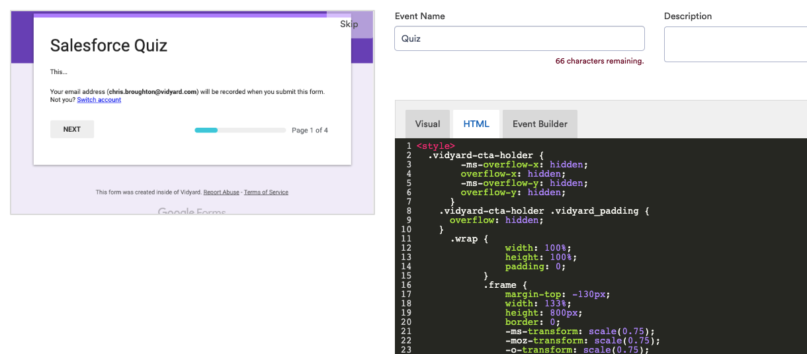Image resolution: width=807 pixels, height=354 pixels.
Task: Click the 'border: 0;' code line
Action: [x=532, y=322]
